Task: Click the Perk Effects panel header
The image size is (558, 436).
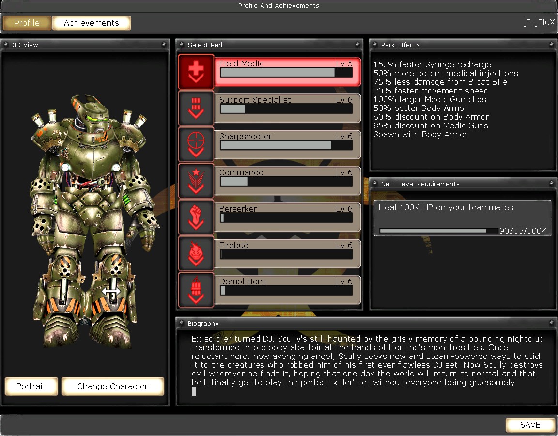Action: [463, 45]
